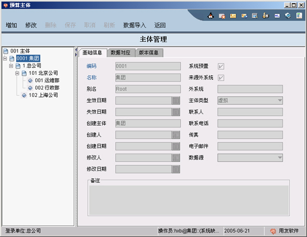Click the 数据导入 button
The width and height of the screenshot is (307, 237).
point(135,25)
